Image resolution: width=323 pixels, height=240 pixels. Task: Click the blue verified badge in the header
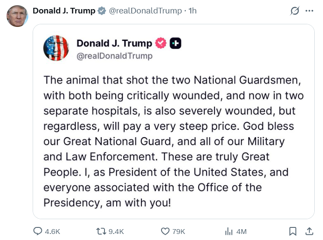[x=101, y=11]
